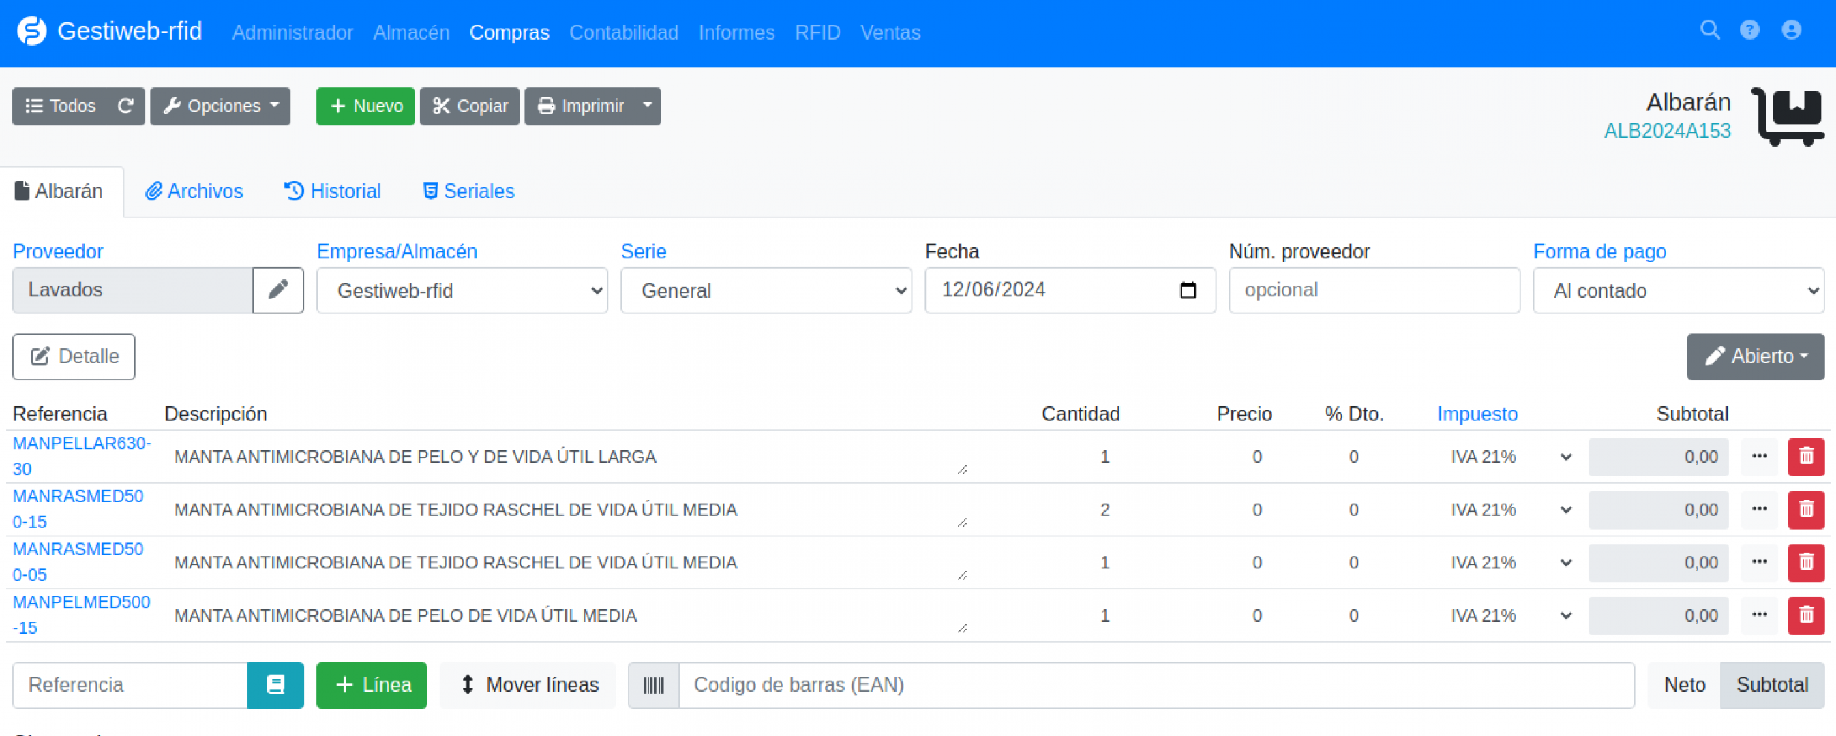Open the Informes menu

pyautogui.click(x=736, y=32)
